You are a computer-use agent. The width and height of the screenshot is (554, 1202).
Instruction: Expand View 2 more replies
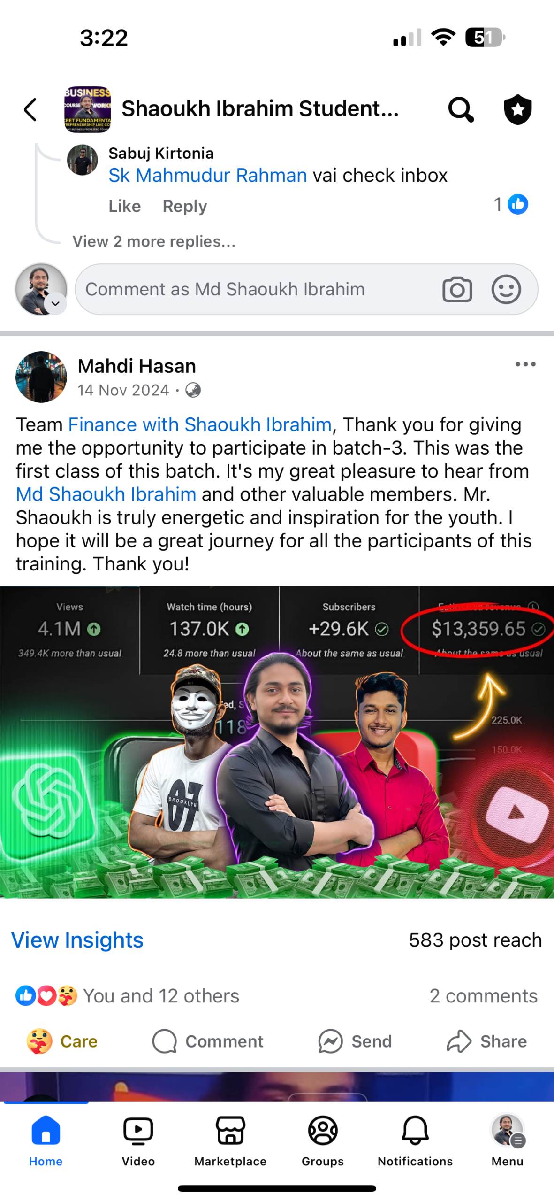tap(154, 241)
